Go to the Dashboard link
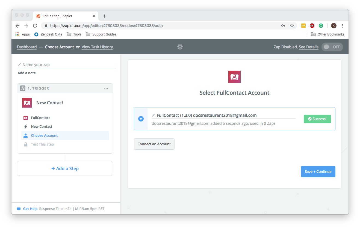 (27, 47)
